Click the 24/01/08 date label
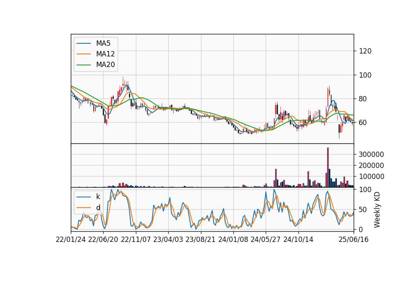This screenshot has width=393, height=282. (x=233, y=239)
